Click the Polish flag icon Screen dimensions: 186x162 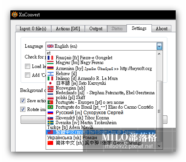(50, 98)
